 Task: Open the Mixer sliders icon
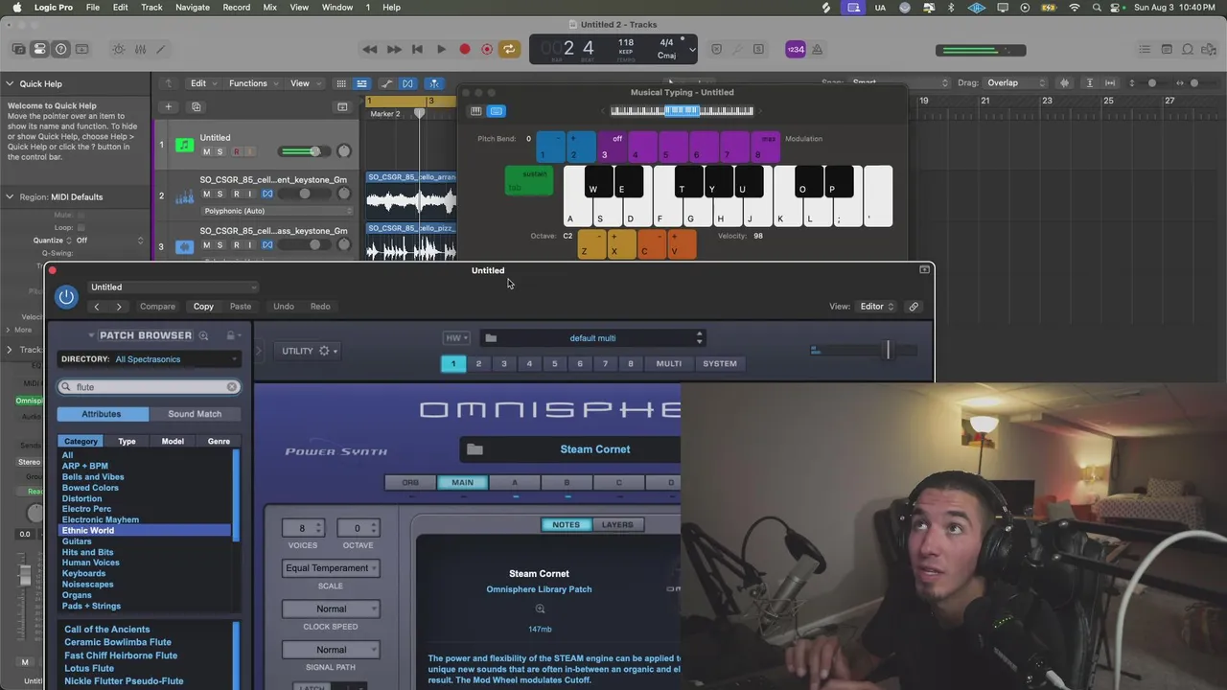pyautogui.click(x=140, y=49)
